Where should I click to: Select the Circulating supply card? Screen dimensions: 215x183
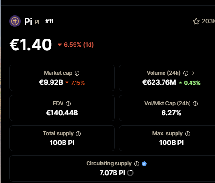tap(112, 169)
